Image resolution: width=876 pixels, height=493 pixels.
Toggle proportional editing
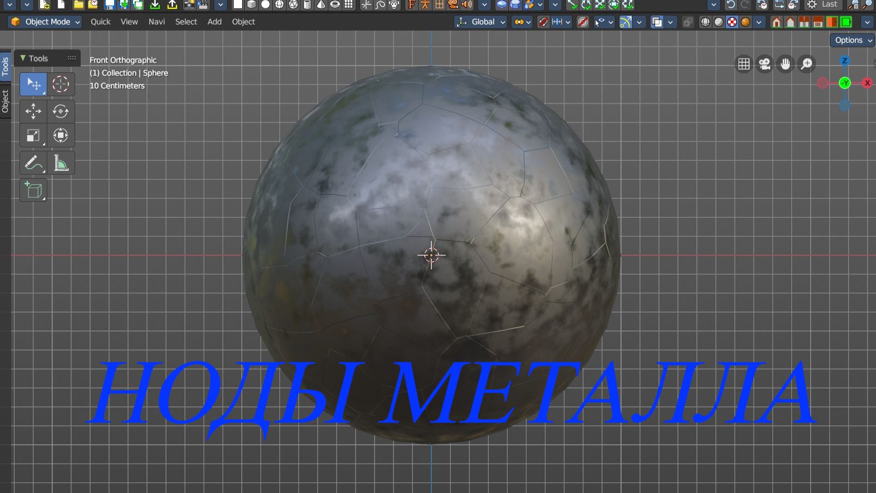click(583, 22)
